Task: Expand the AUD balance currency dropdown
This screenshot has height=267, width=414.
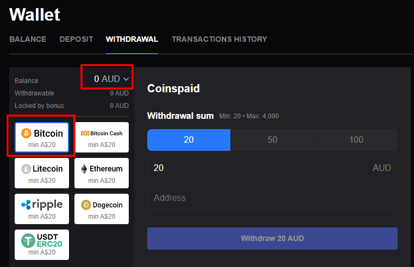Action: (x=111, y=79)
